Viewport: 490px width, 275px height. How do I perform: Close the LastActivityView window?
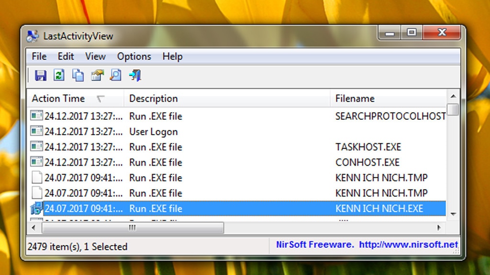point(442,33)
